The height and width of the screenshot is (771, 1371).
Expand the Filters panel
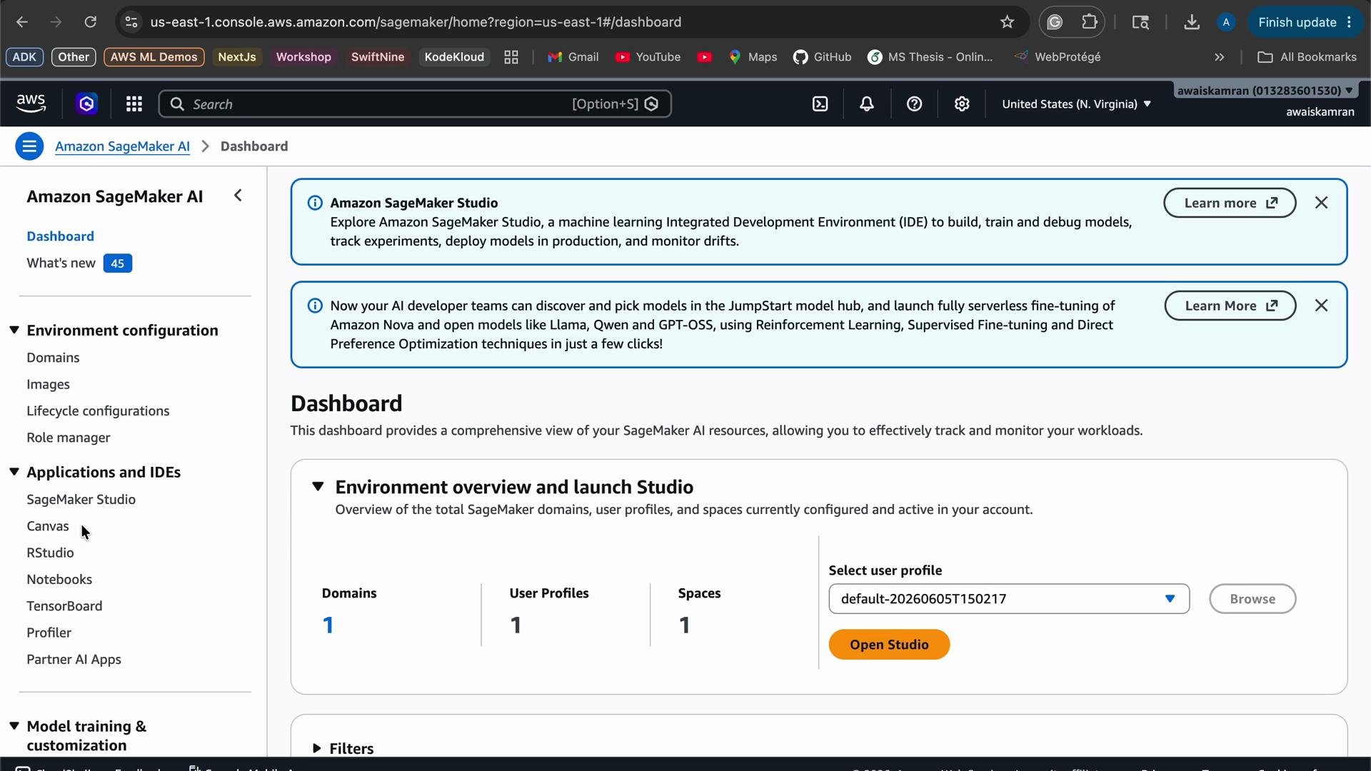pyautogui.click(x=316, y=749)
